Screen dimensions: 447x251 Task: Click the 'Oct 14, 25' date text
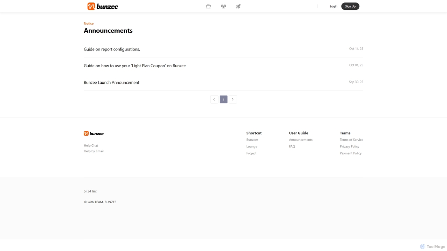pyautogui.click(x=356, y=48)
